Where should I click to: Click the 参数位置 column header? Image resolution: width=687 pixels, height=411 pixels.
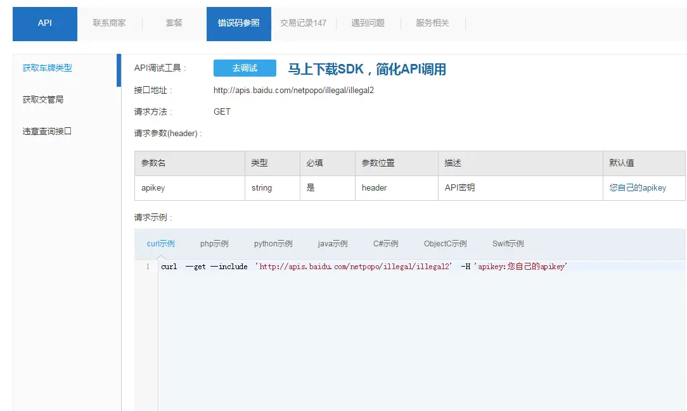397,163
